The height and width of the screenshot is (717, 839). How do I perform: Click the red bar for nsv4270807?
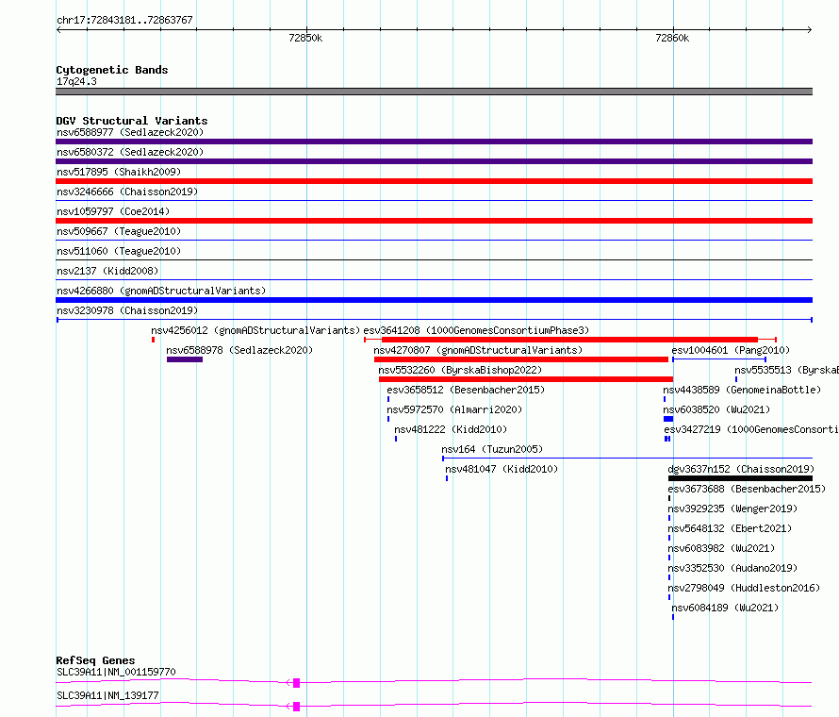[521, 359]
